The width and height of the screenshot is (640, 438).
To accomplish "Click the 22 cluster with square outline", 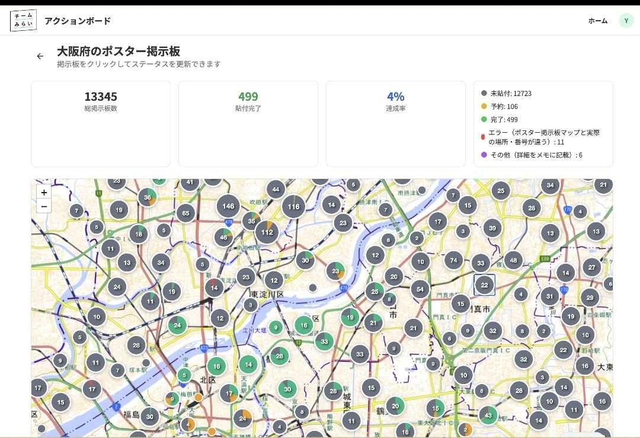I will point(484,285).
